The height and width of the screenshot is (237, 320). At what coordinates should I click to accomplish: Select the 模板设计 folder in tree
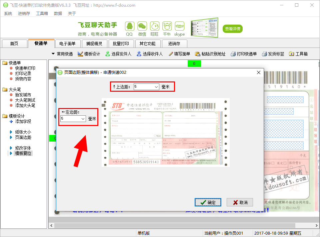pyautogui.click(x=14, y=116)
